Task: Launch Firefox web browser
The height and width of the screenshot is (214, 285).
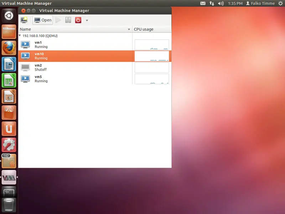Action: [x=9, y=48]
